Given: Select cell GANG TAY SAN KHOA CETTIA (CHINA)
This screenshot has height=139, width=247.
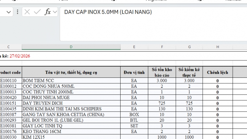Looking at the screenshot, I should point(71,115).
